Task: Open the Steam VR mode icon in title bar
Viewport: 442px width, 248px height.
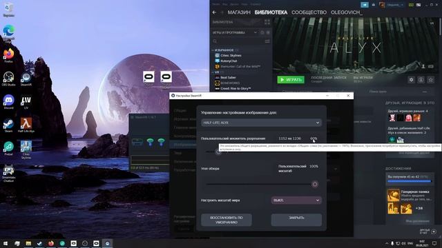Action: pos(411,5)
